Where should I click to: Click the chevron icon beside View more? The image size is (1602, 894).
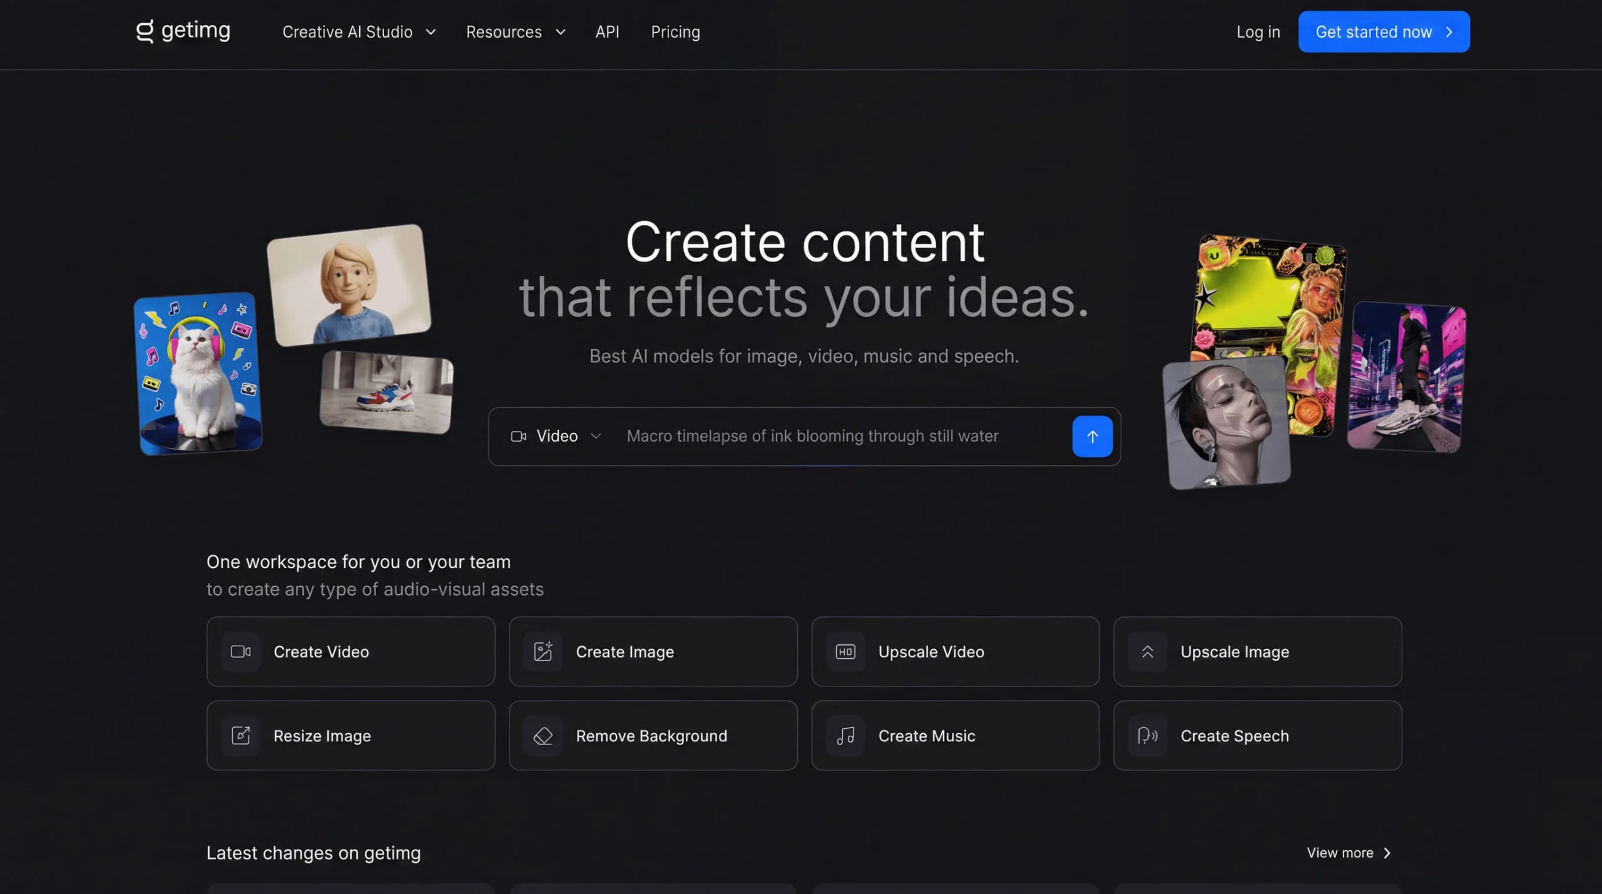point(1387,853)
